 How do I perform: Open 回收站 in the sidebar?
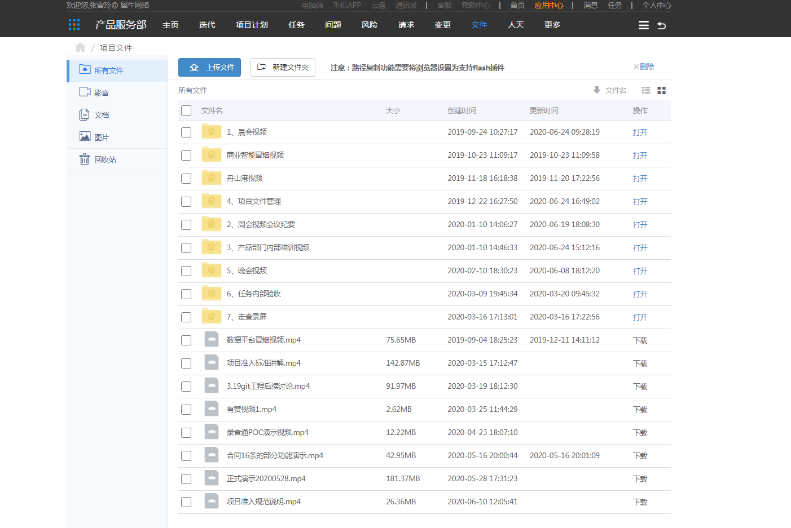tap(117, 159)
